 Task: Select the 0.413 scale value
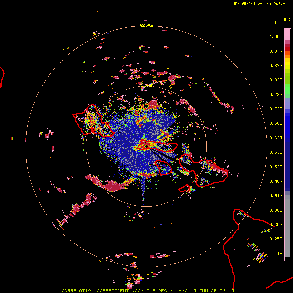(276, 196)
